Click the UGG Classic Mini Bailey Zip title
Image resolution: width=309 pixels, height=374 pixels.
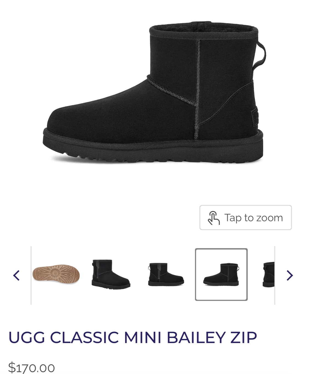point(133,337)
